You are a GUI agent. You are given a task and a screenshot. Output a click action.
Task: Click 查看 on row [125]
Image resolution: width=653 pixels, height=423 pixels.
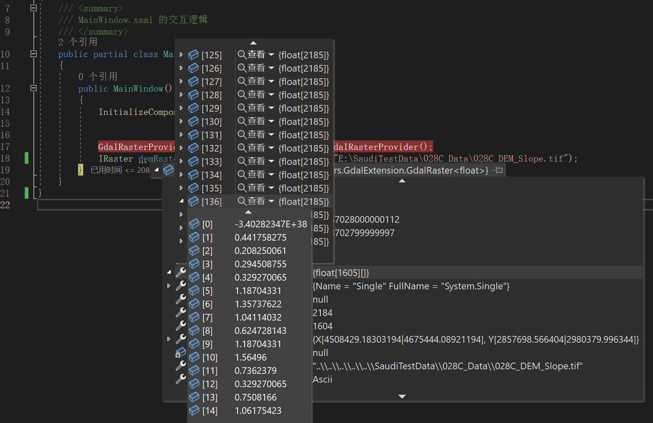click(x=256, y=55)
